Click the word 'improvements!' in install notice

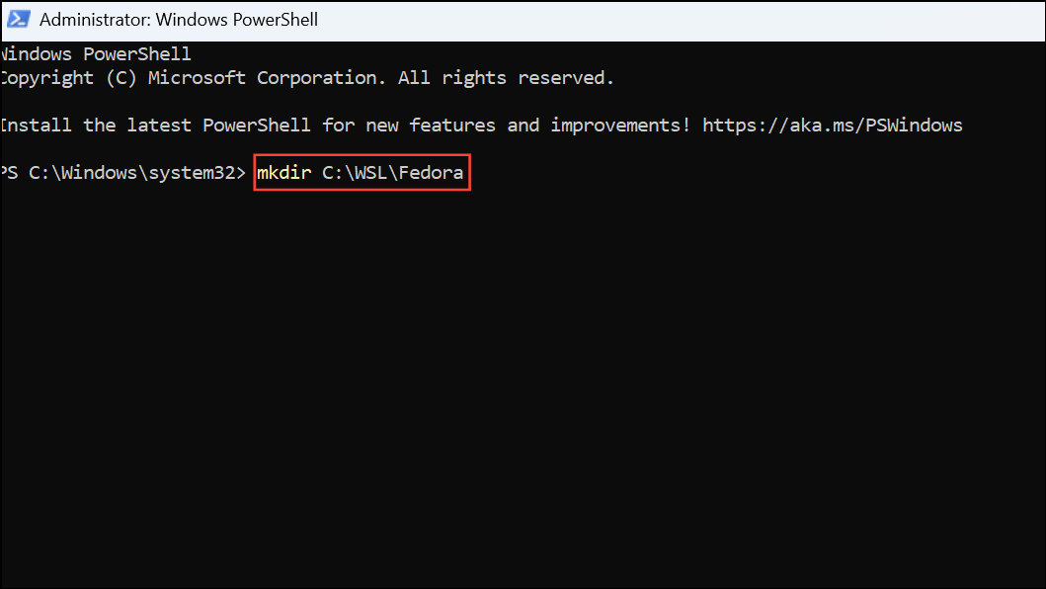click(x=619, y=125)
